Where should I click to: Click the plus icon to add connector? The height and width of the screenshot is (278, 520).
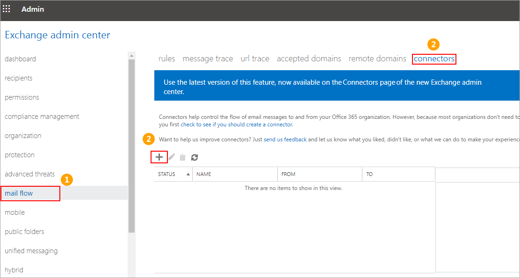(x=159, y=157)
